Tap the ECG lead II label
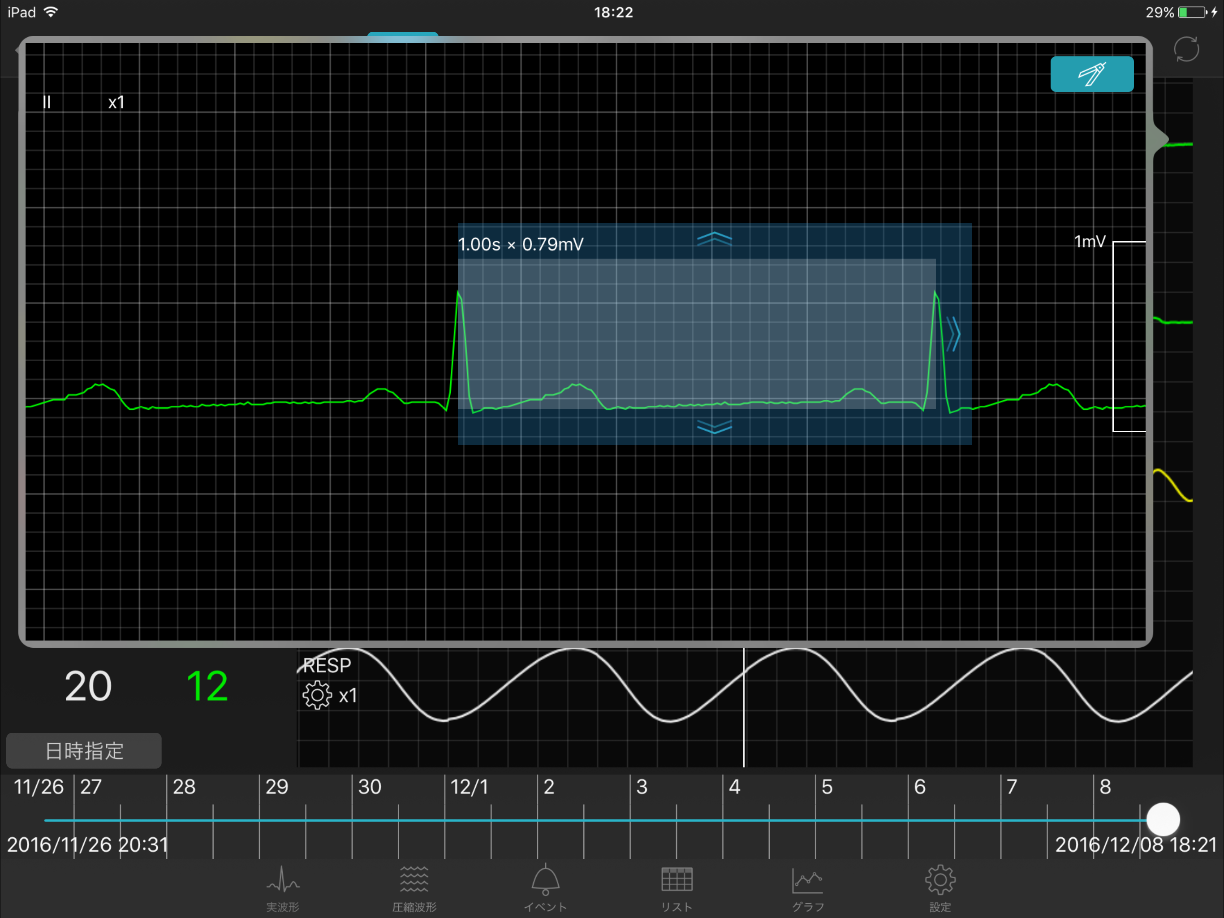The image size is (1224, 918). (x=47, y=103)
